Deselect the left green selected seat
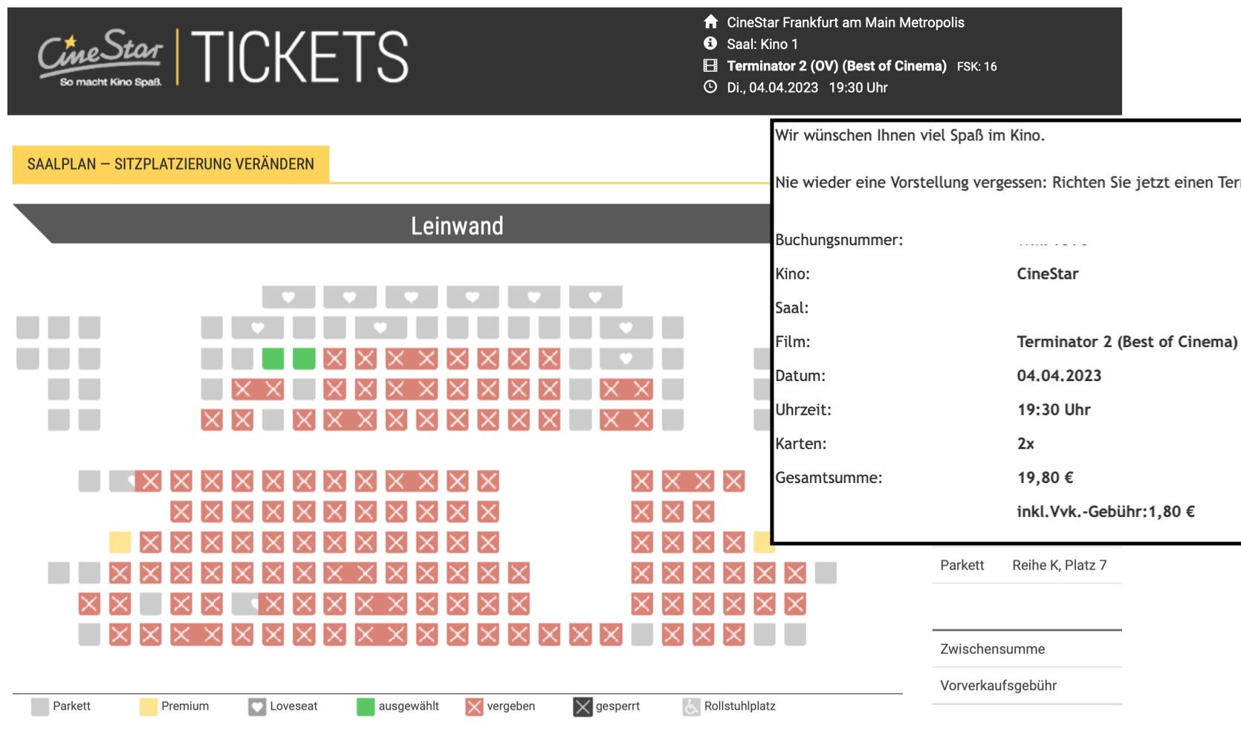 tap(273, 359)
